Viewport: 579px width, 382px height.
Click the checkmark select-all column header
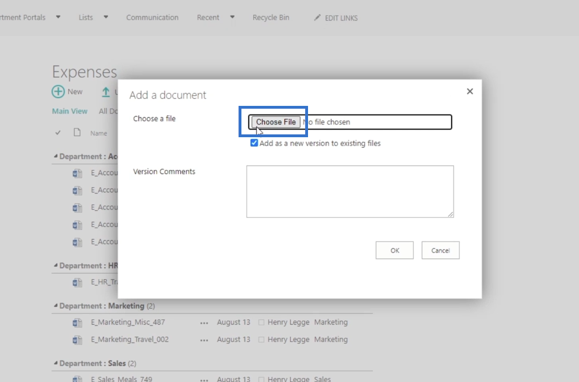pyautogui.click(x=58, y=133)
